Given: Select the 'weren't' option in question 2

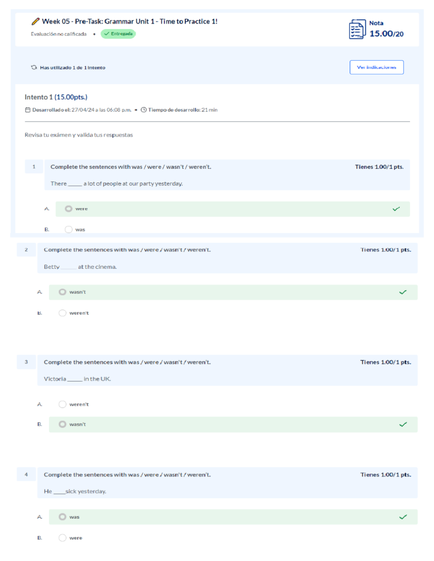Looking at the screenshot, I should click(63, 313).
